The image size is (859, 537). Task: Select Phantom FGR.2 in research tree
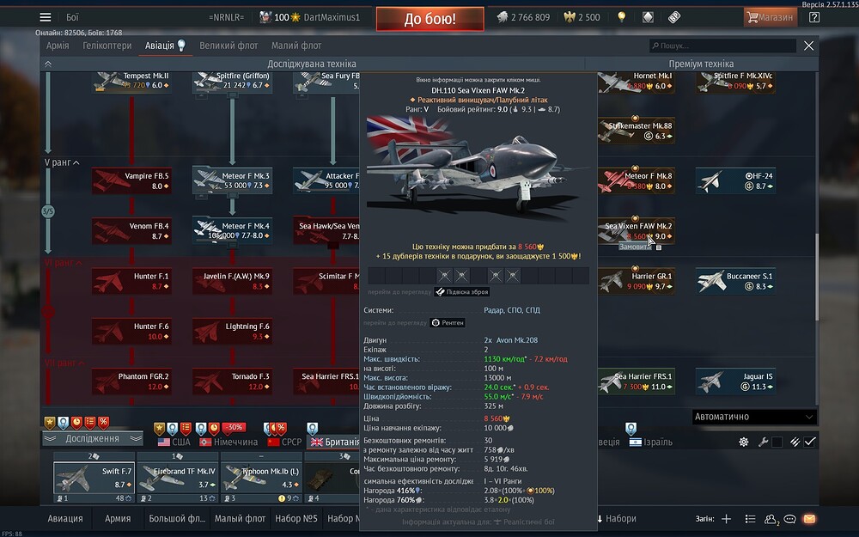click(131, 381)
